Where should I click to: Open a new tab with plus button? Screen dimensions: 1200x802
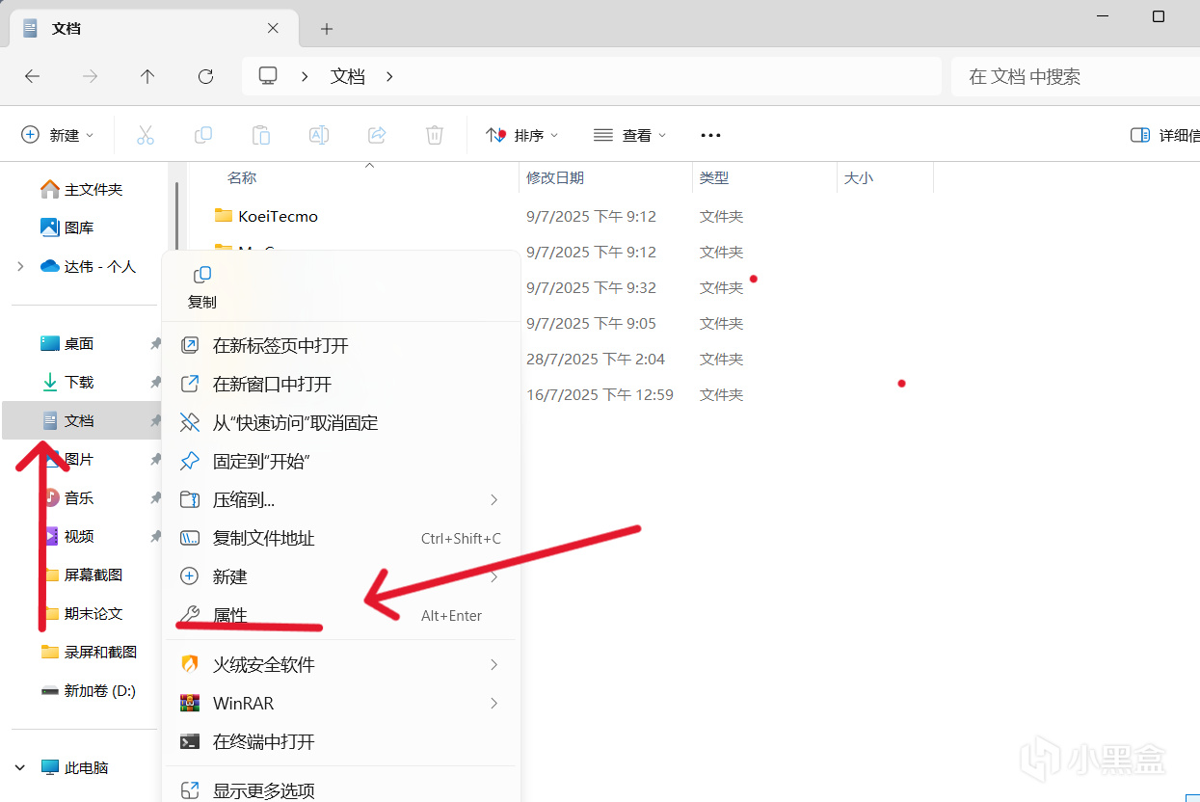click(x=327, y=29)
